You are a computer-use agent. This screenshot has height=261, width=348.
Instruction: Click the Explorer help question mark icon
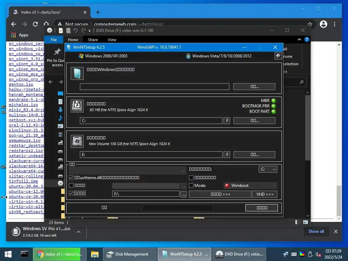pyautogui.click(x=307, y=39)
